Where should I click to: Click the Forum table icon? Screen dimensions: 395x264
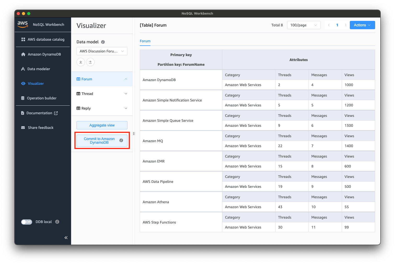click(78, 79)
